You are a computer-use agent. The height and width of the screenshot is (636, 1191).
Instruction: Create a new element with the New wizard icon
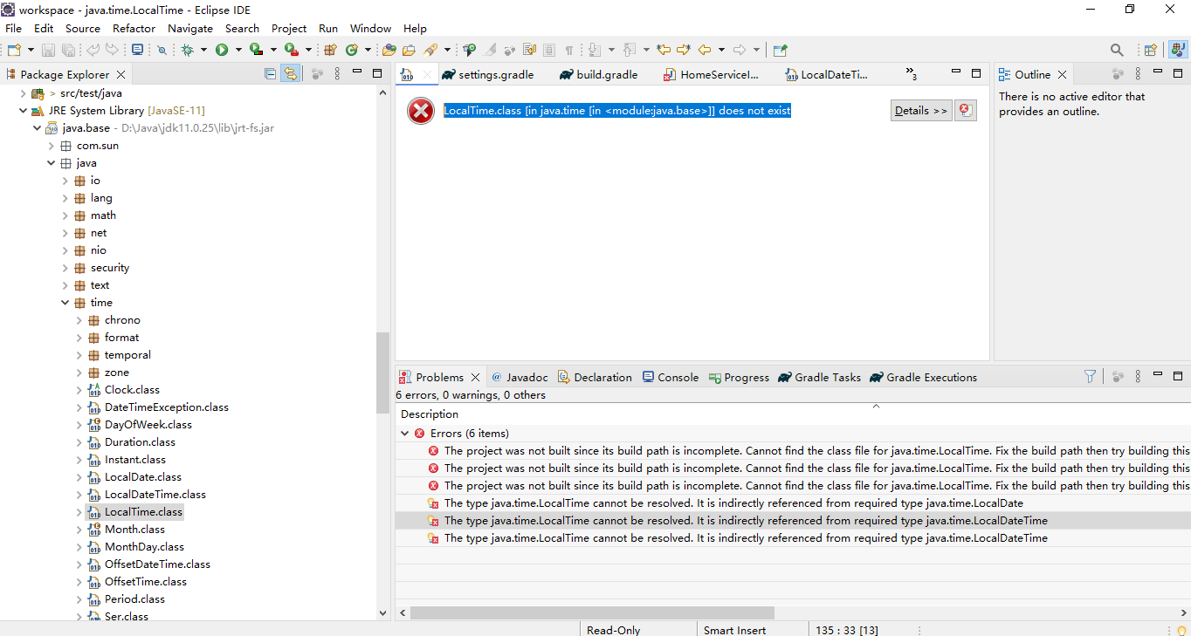(15, 50)
